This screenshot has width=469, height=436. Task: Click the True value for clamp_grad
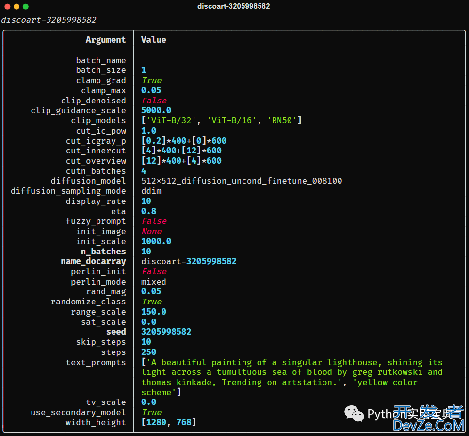pyautogui.click(x=151, y=80)
